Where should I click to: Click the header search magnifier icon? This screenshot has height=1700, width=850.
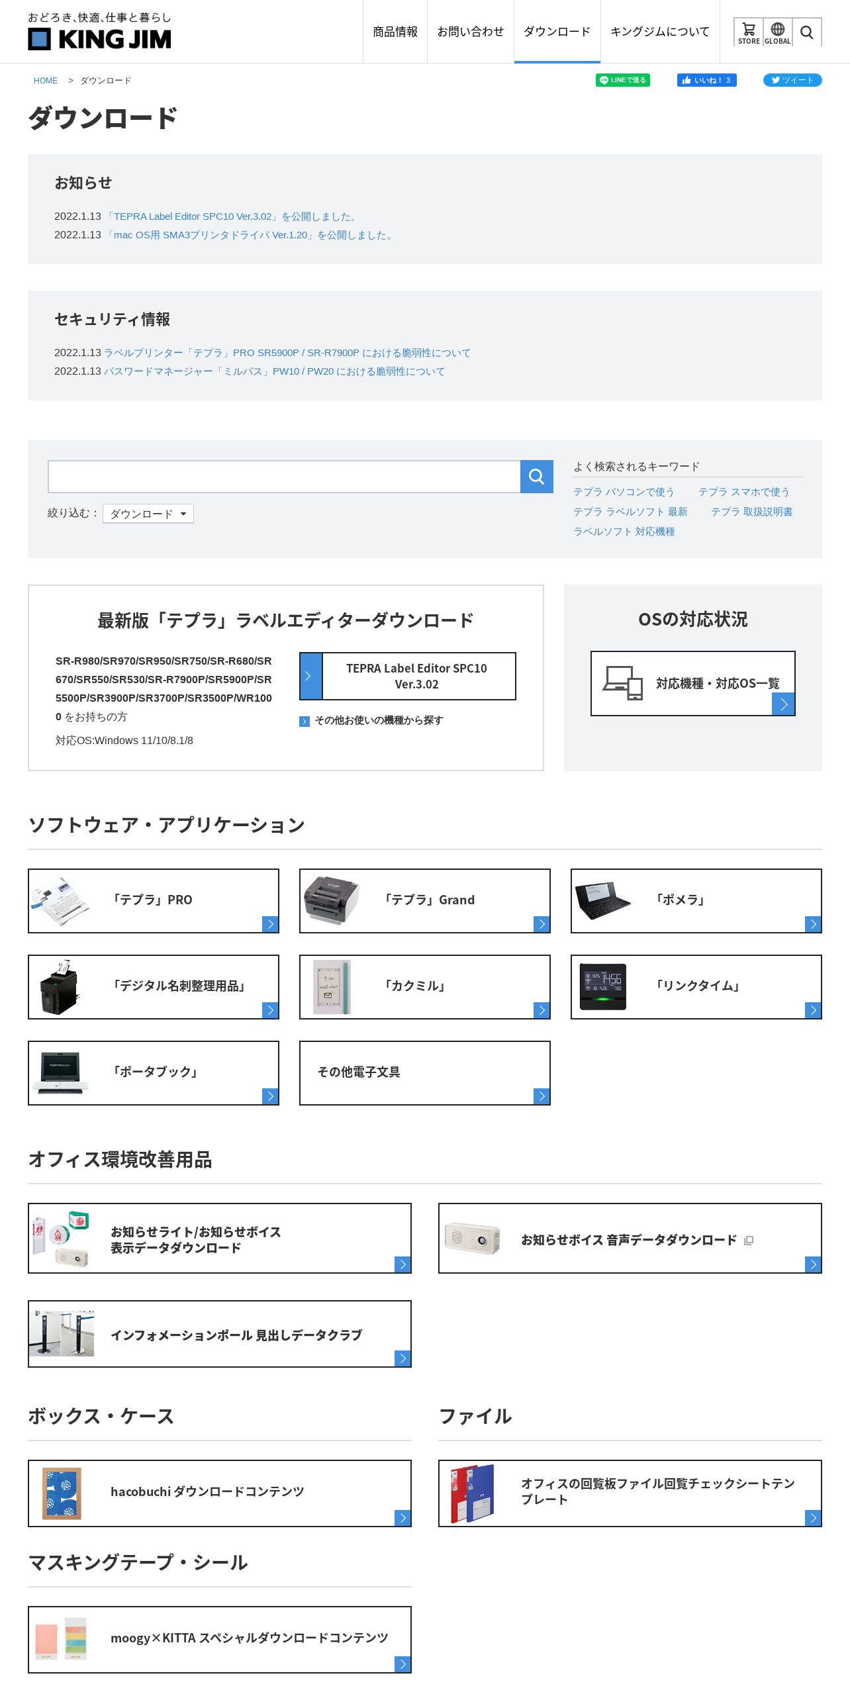pos(806,32)
